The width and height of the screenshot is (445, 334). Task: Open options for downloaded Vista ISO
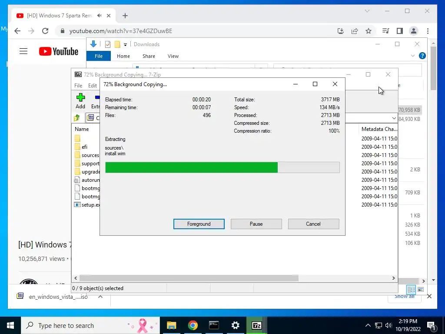[x=100, y=297]
